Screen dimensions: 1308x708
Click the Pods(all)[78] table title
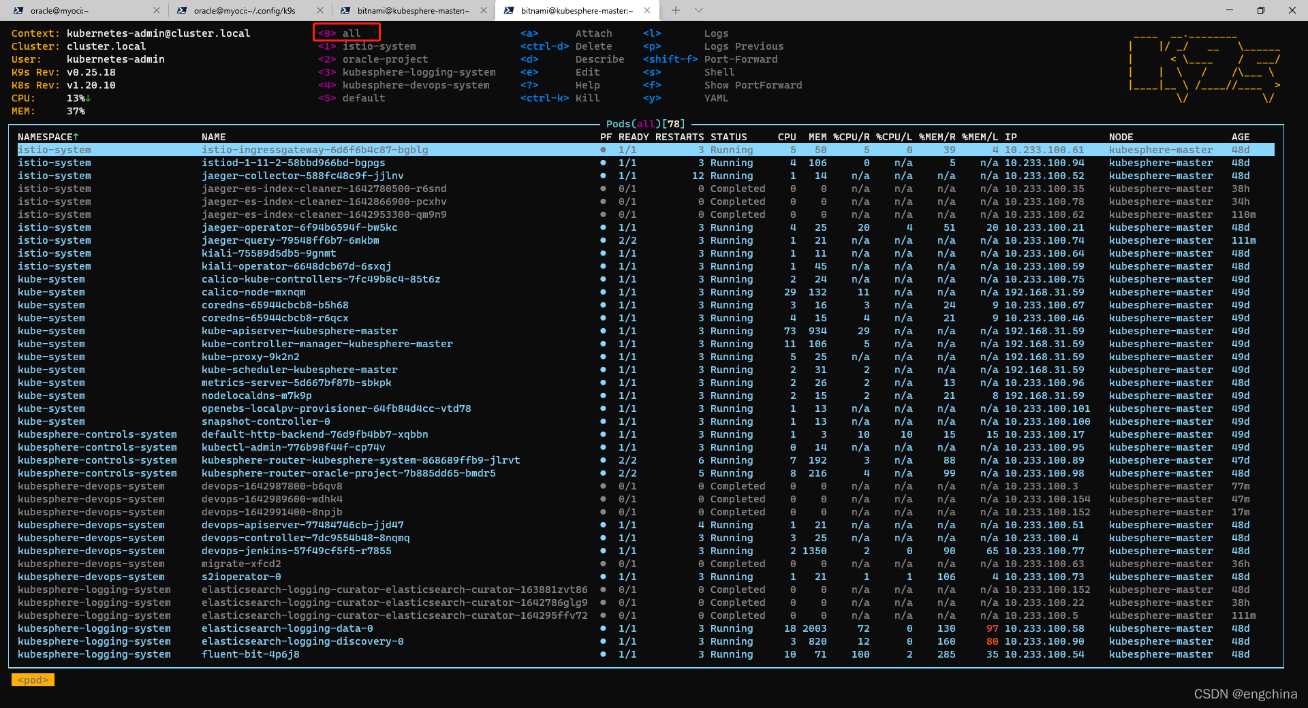click(645, 124)
